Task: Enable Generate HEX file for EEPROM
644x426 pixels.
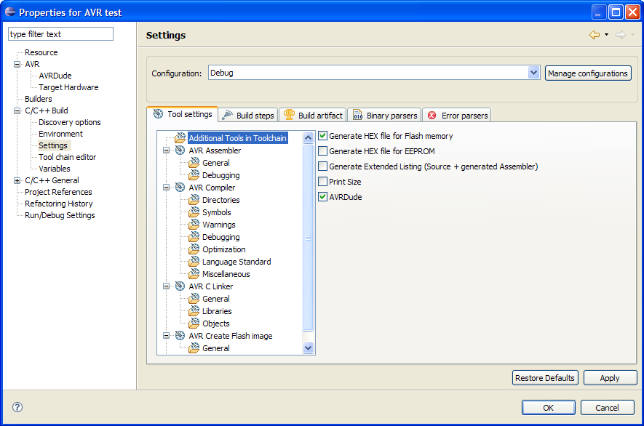Action: (323, 151)
